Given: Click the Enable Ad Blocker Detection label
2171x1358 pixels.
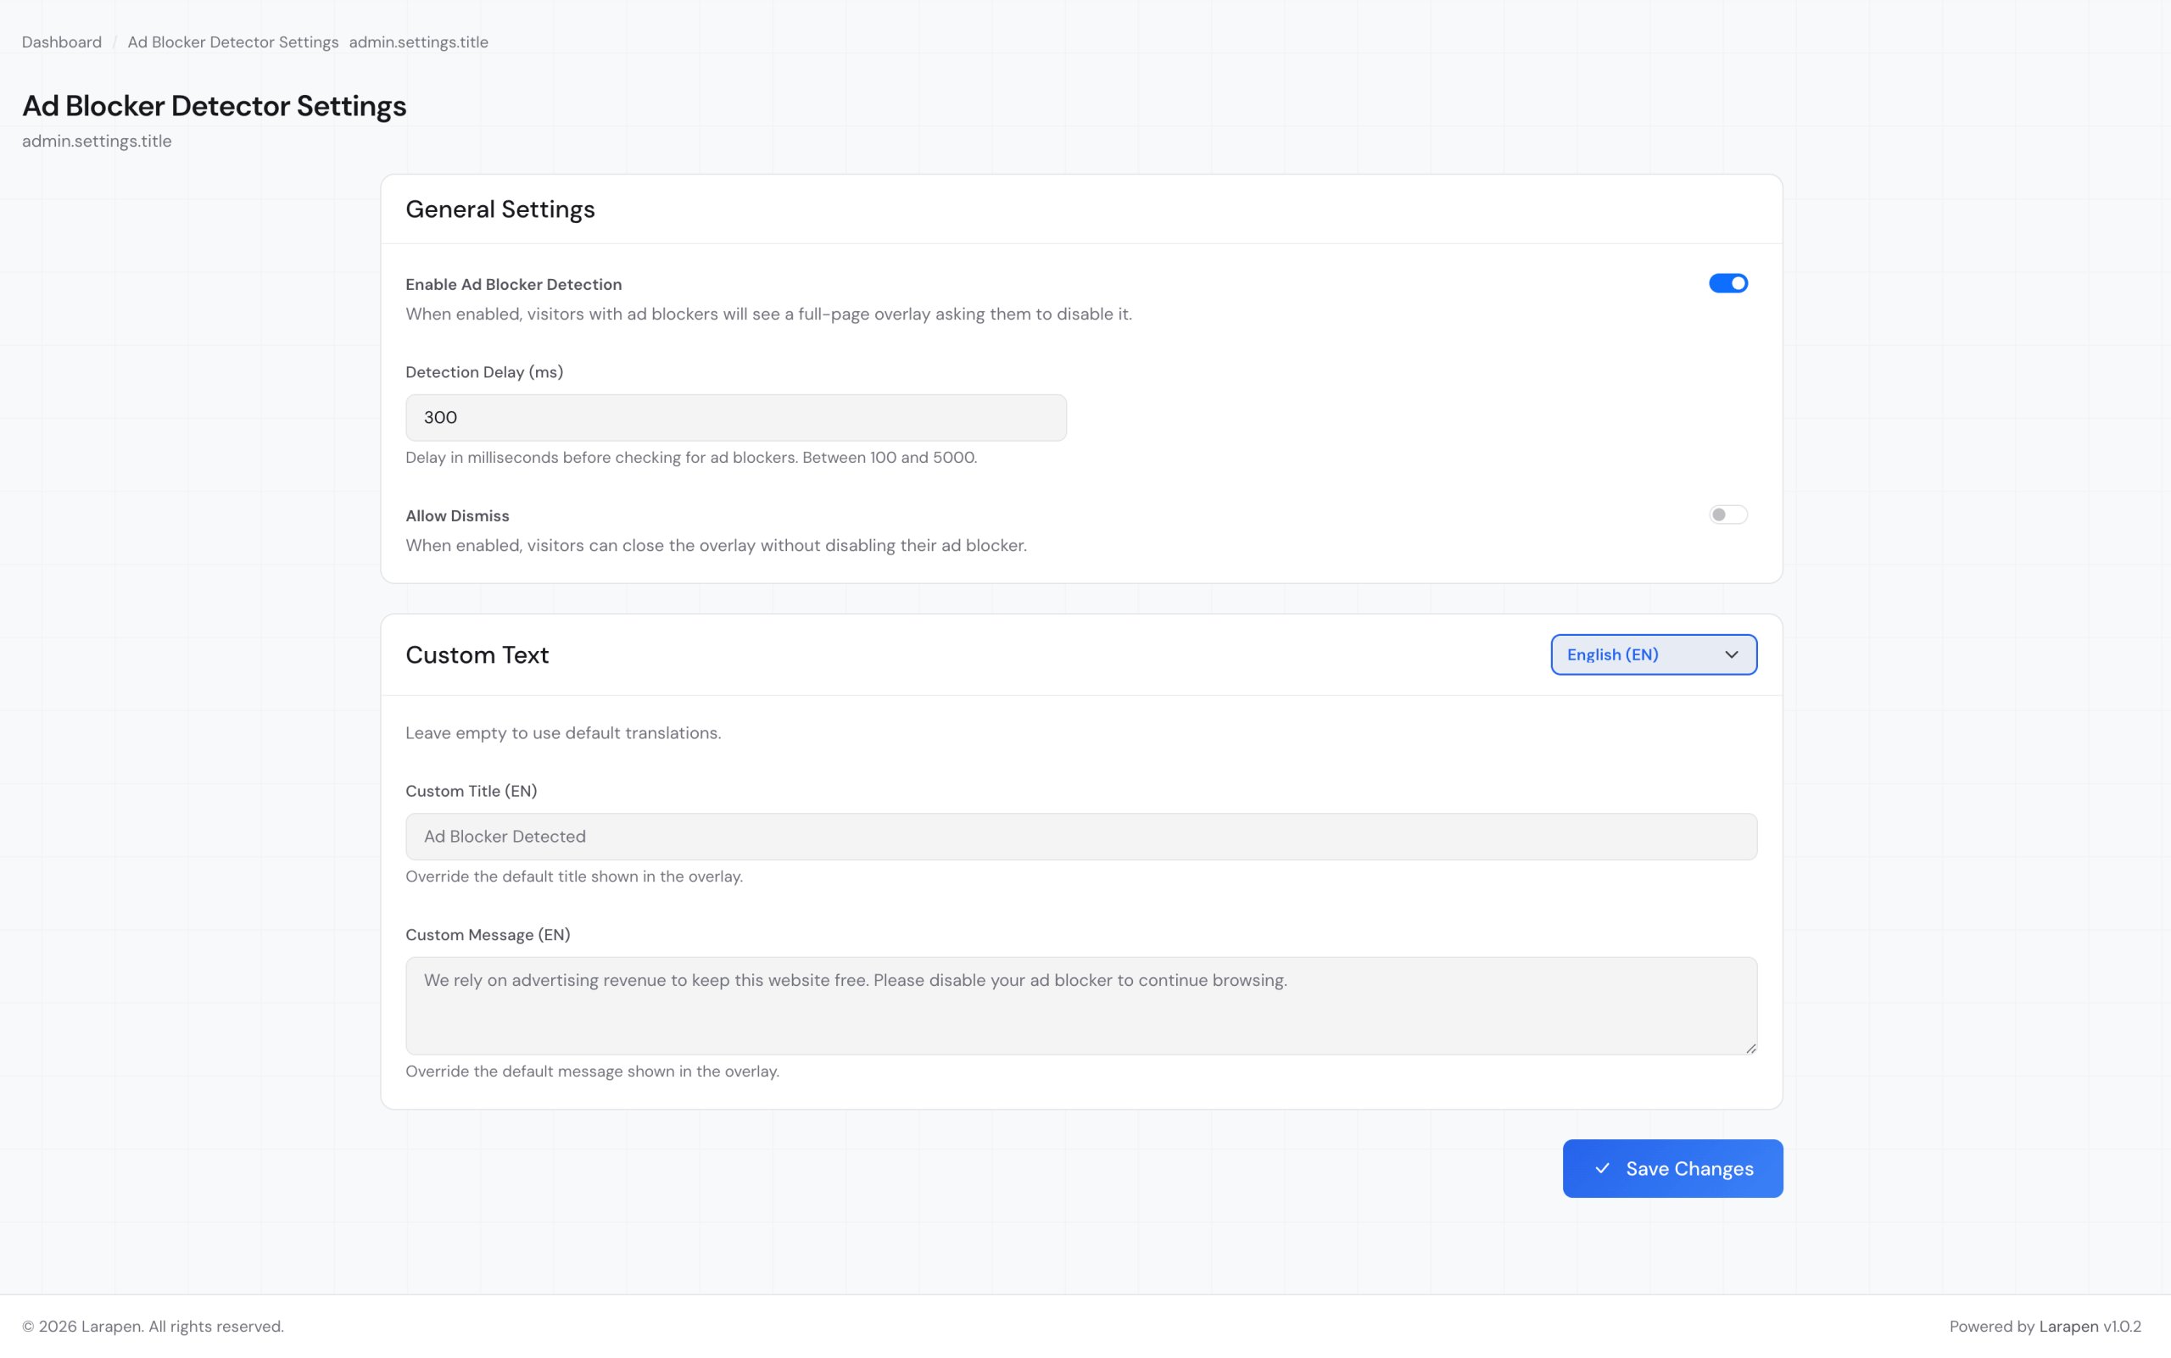Looking at the screenshot, I should 513,285.
